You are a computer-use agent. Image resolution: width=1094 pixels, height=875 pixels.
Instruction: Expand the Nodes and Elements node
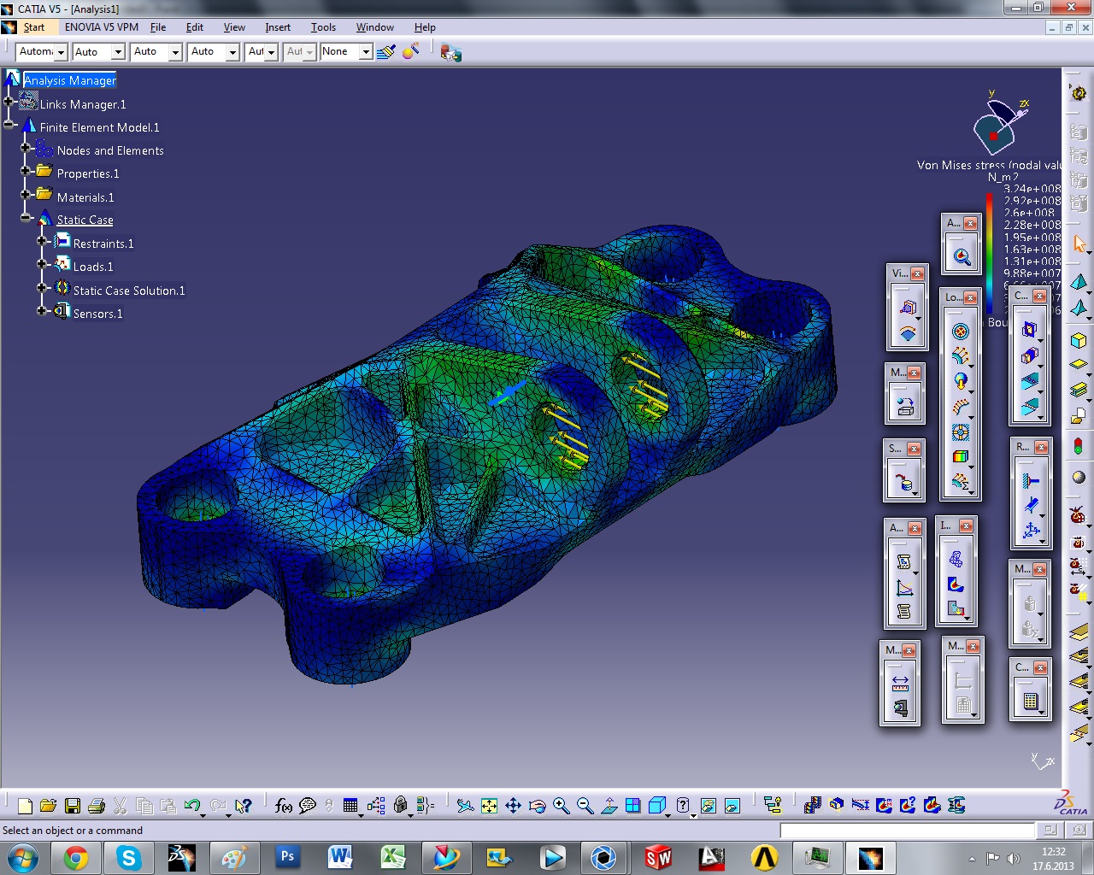(x=26, y=148)
